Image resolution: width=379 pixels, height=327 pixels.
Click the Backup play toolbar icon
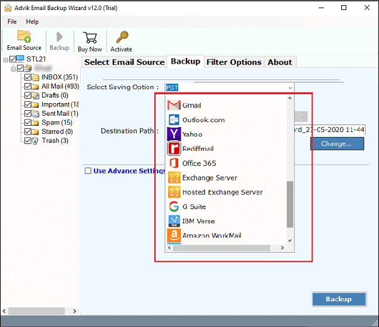[x=59, y=37]
